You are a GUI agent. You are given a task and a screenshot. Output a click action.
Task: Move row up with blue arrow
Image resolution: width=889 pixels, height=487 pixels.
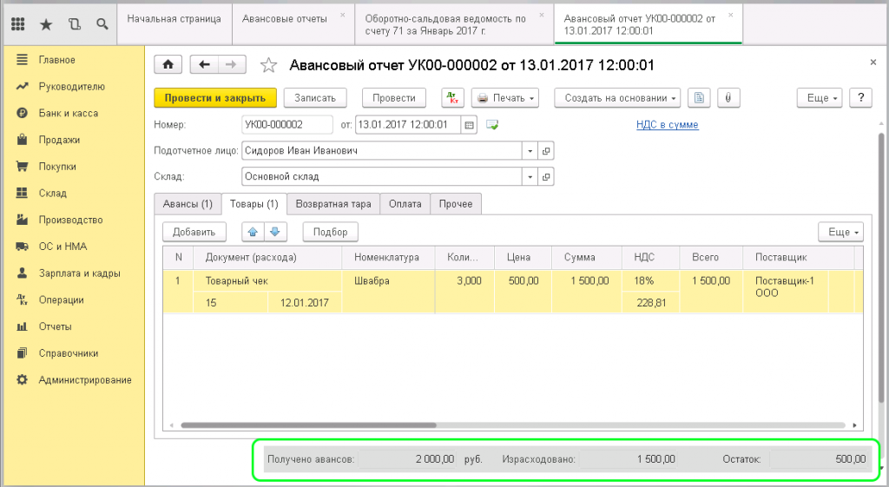254,232
